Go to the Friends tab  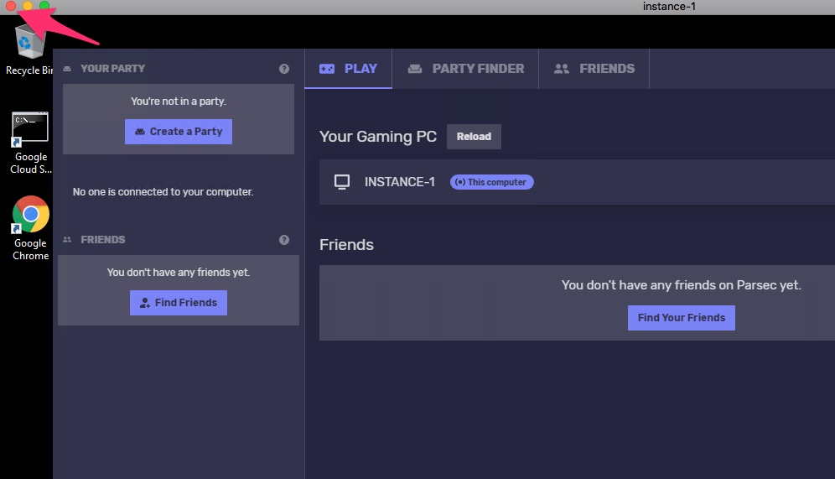(594, 69)
